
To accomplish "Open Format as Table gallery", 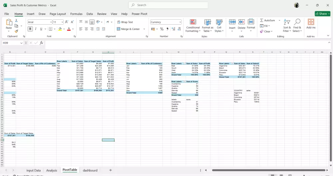I will tap(207, 26).
